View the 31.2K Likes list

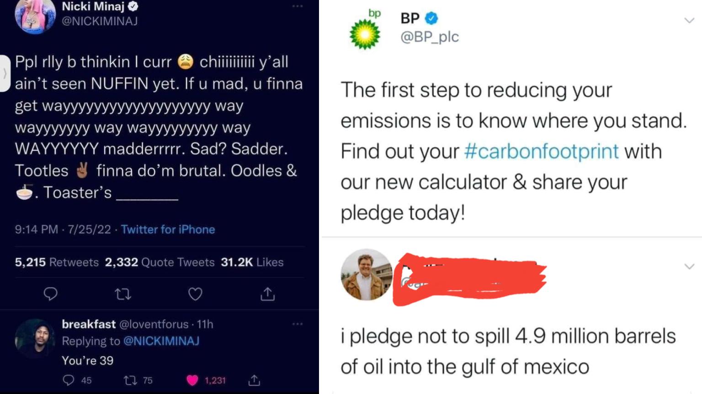(x=252, y=262)
